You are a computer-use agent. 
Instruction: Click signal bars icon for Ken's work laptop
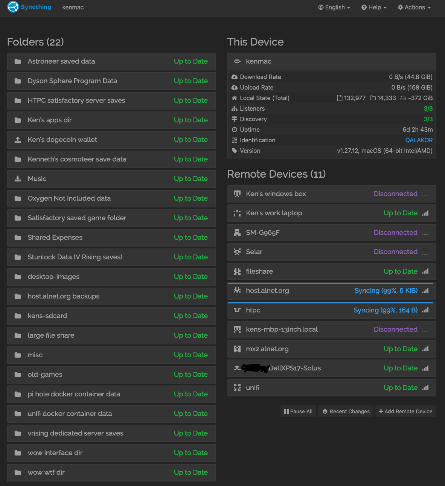point(425,213)
